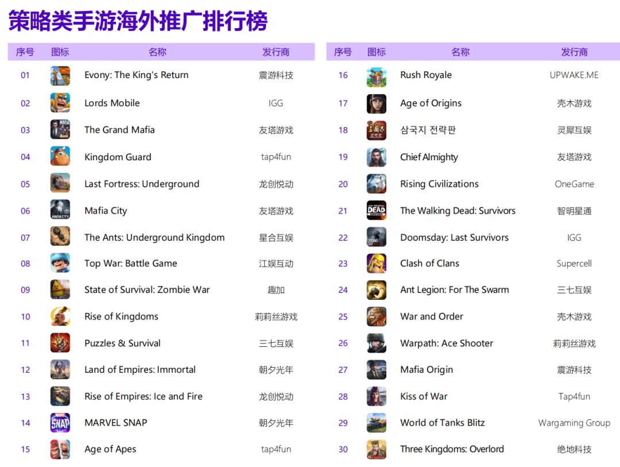Click the Evony: The King's Return game icon
Screen dimensions: 620x467
tap(60, 76)
